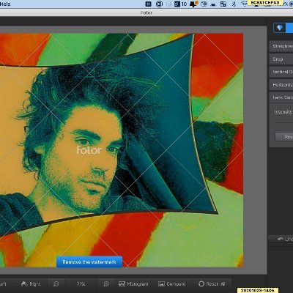The height and width of the screenshot is (293, 293).
Task: Zoom in with the plus magnifier
Action: click(106, 284)
